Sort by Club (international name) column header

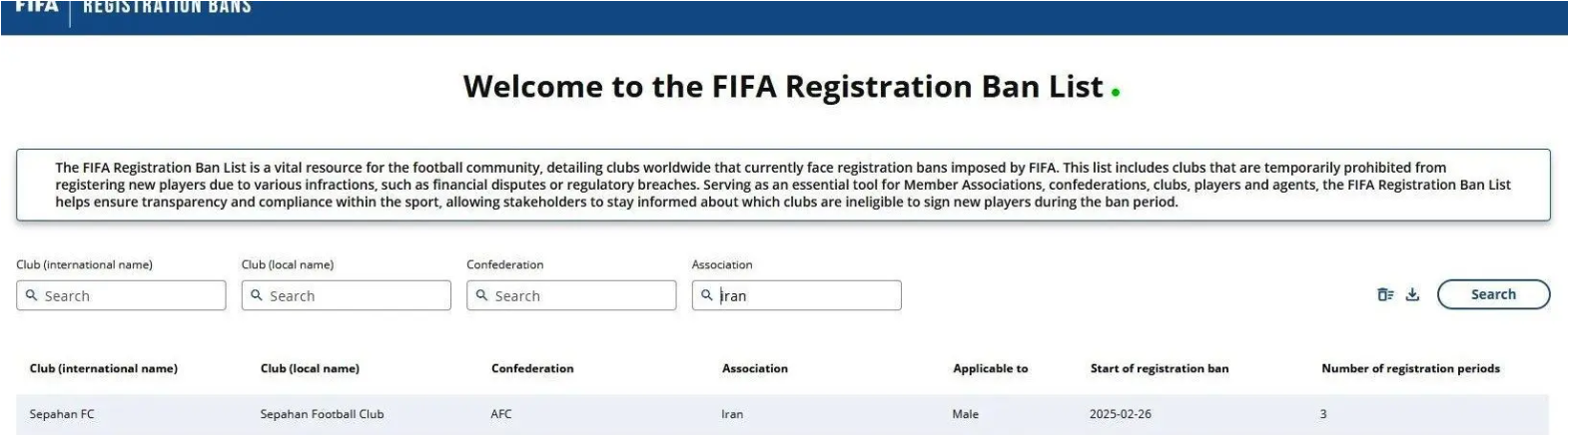coord(104,368)
